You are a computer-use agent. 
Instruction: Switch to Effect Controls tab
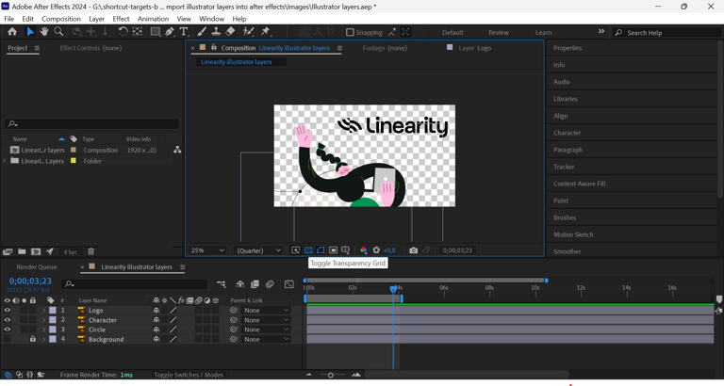(90, 48)
